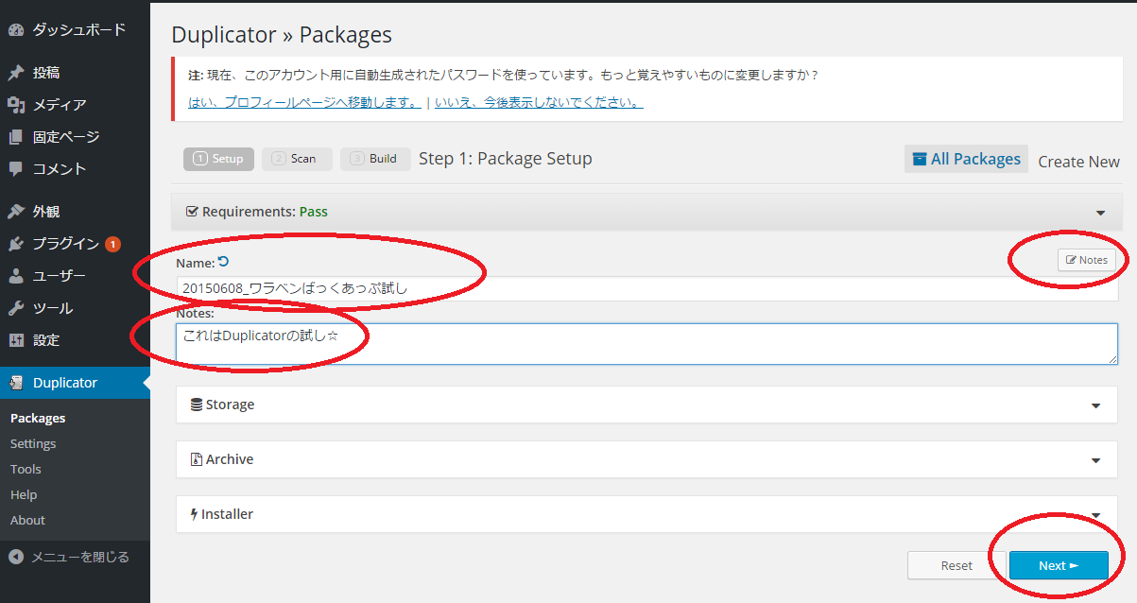Click the 固定ページ pages icon
The height and width of the screenshot is (603, 1137).
pyautogui.click(x=16, y=137)
